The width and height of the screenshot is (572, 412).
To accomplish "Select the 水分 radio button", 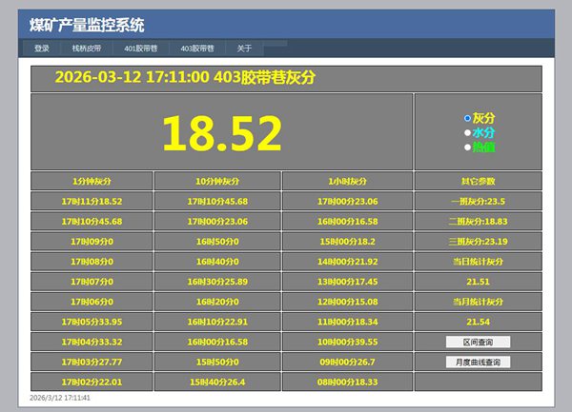I will tap(467, 132).
